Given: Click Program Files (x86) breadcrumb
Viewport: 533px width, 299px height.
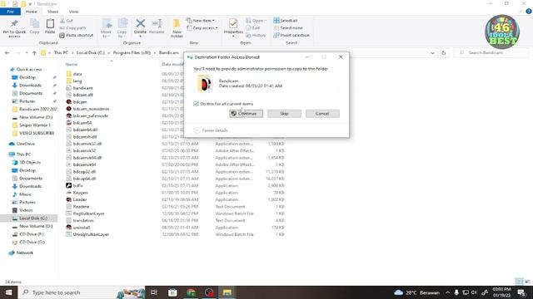Looking at the screenshot, I should point(132,53).
